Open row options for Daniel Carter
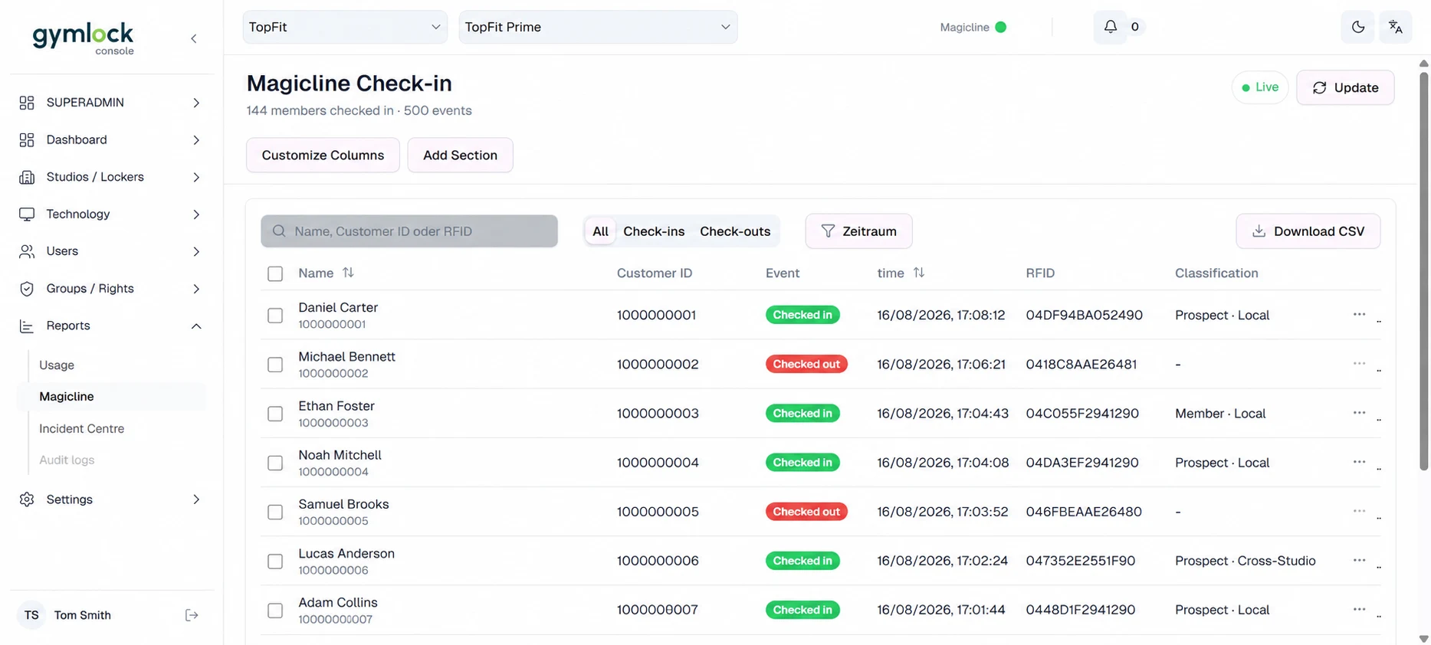This screenshot has width=1431, height=645. [1359, 314]
